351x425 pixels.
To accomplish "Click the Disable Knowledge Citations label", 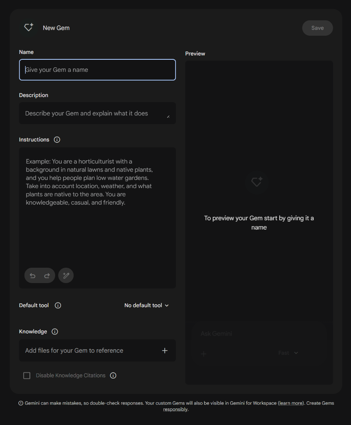I will pos(71,375).
